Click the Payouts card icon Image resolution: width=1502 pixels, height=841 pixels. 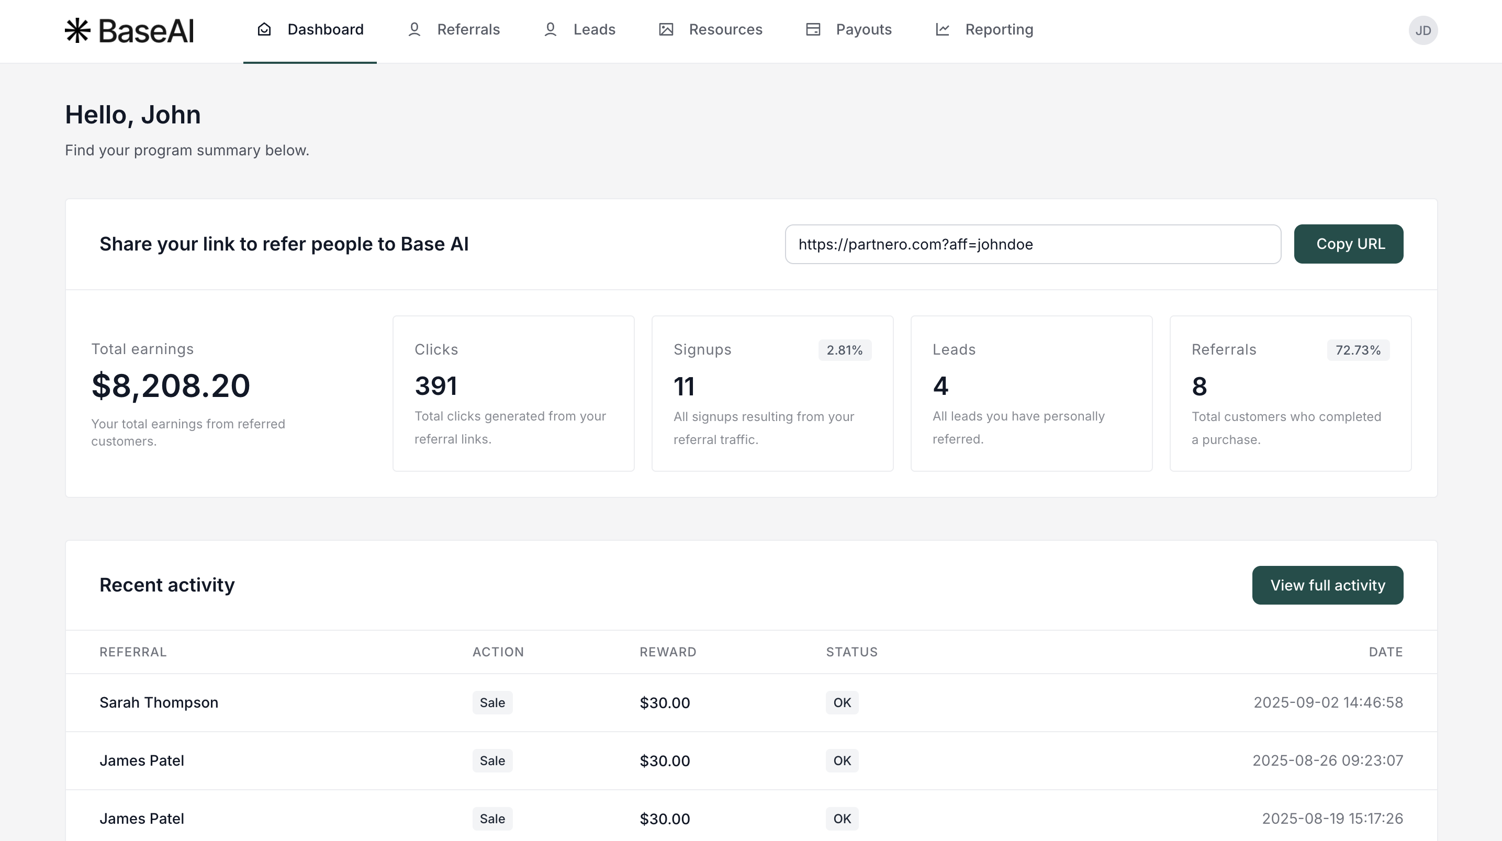813,30
